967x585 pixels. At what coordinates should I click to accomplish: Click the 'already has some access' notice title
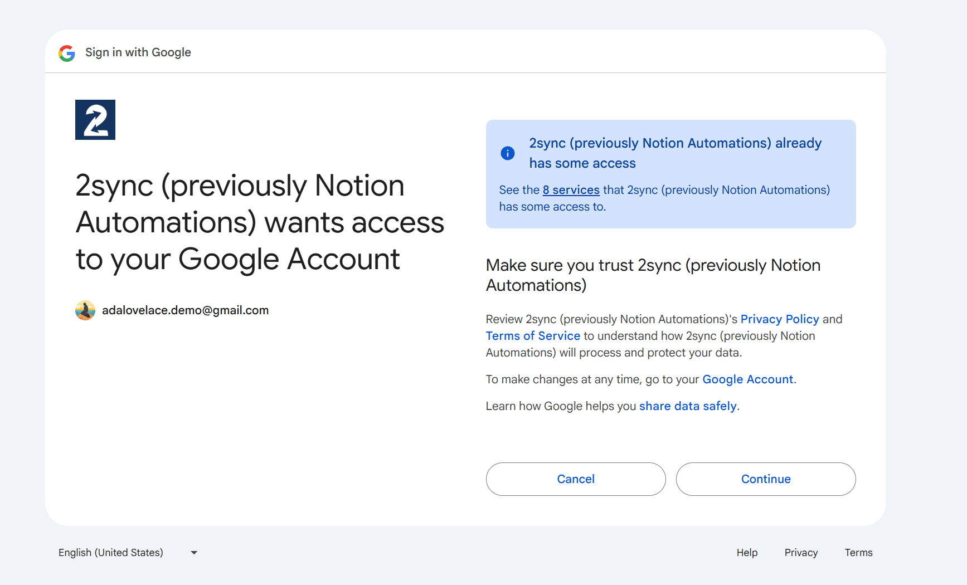point(676,153)
